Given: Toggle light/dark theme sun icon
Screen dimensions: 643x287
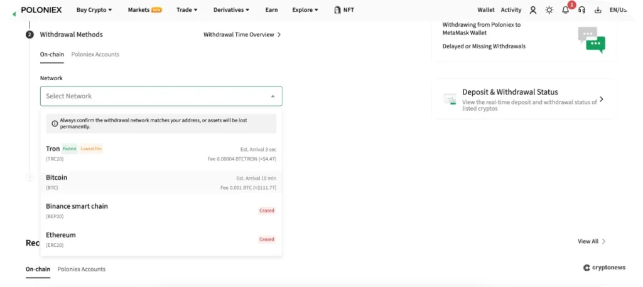Looking at the screenshot, I should 549,10.
